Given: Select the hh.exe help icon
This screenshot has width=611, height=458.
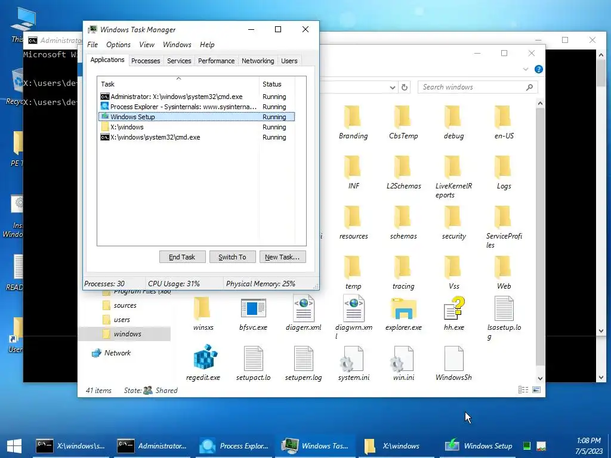Looking at the screenshot, I should pos(454,308).
